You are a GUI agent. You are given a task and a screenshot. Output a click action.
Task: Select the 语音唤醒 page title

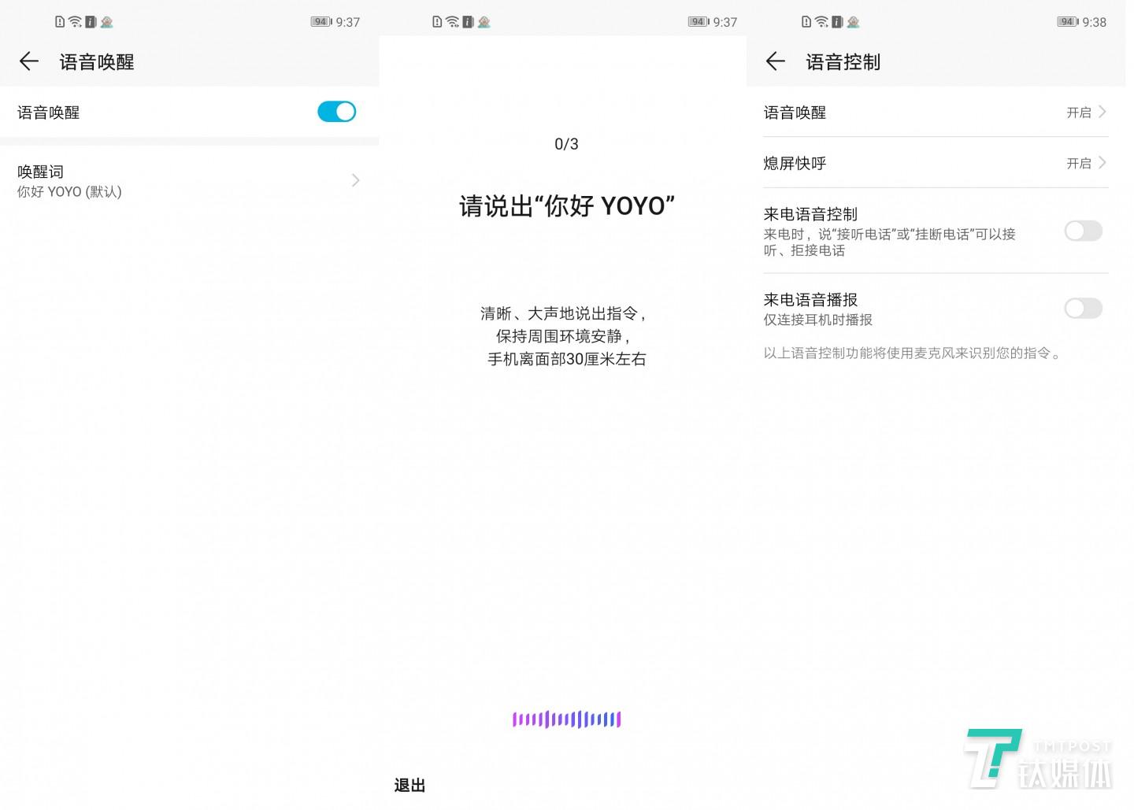pos(96,61)
